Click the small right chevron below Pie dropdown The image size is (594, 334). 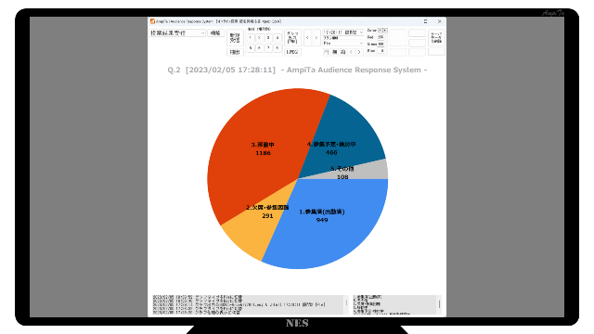(359, 52)
